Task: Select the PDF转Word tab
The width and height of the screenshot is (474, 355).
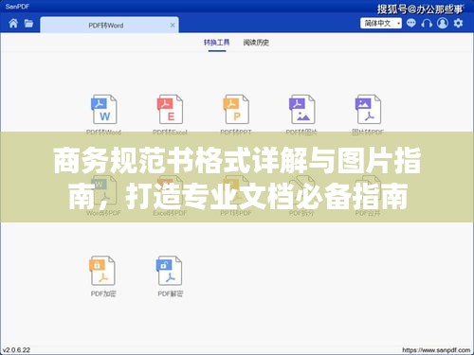Action: [109, 25]
